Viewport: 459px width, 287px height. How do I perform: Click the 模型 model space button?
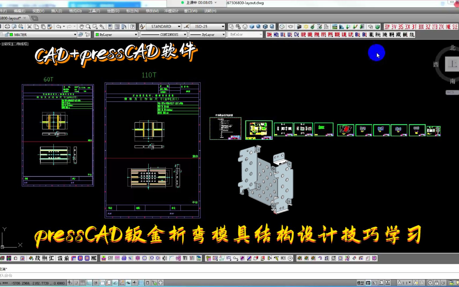pyautogui.click(x=360, y=283)
